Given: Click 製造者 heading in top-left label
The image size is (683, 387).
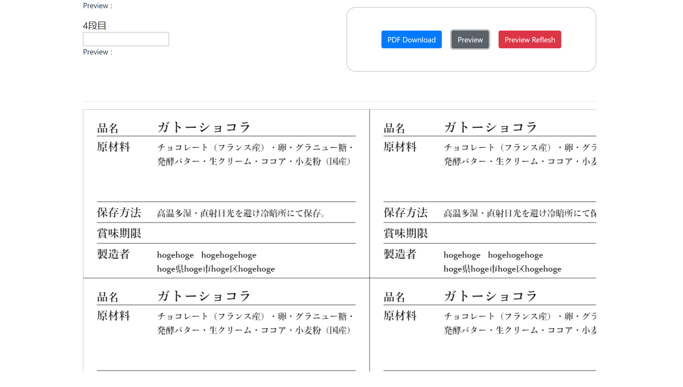Looking at the screenshot, I should (113, 254).
